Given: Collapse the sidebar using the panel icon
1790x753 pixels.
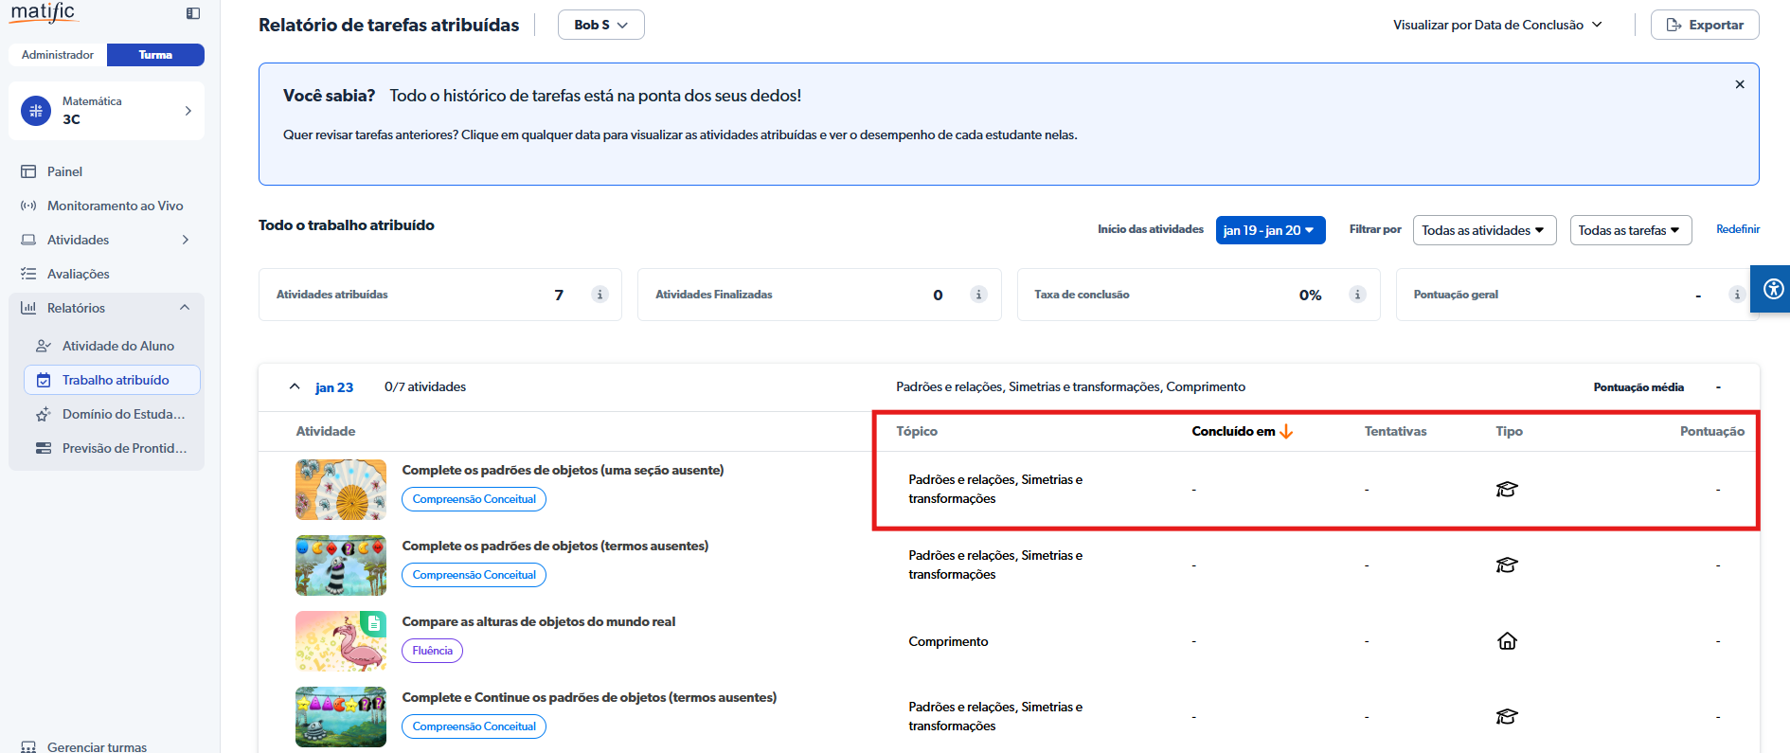Looking at the screenshot, I should click(x=193, y=13).
